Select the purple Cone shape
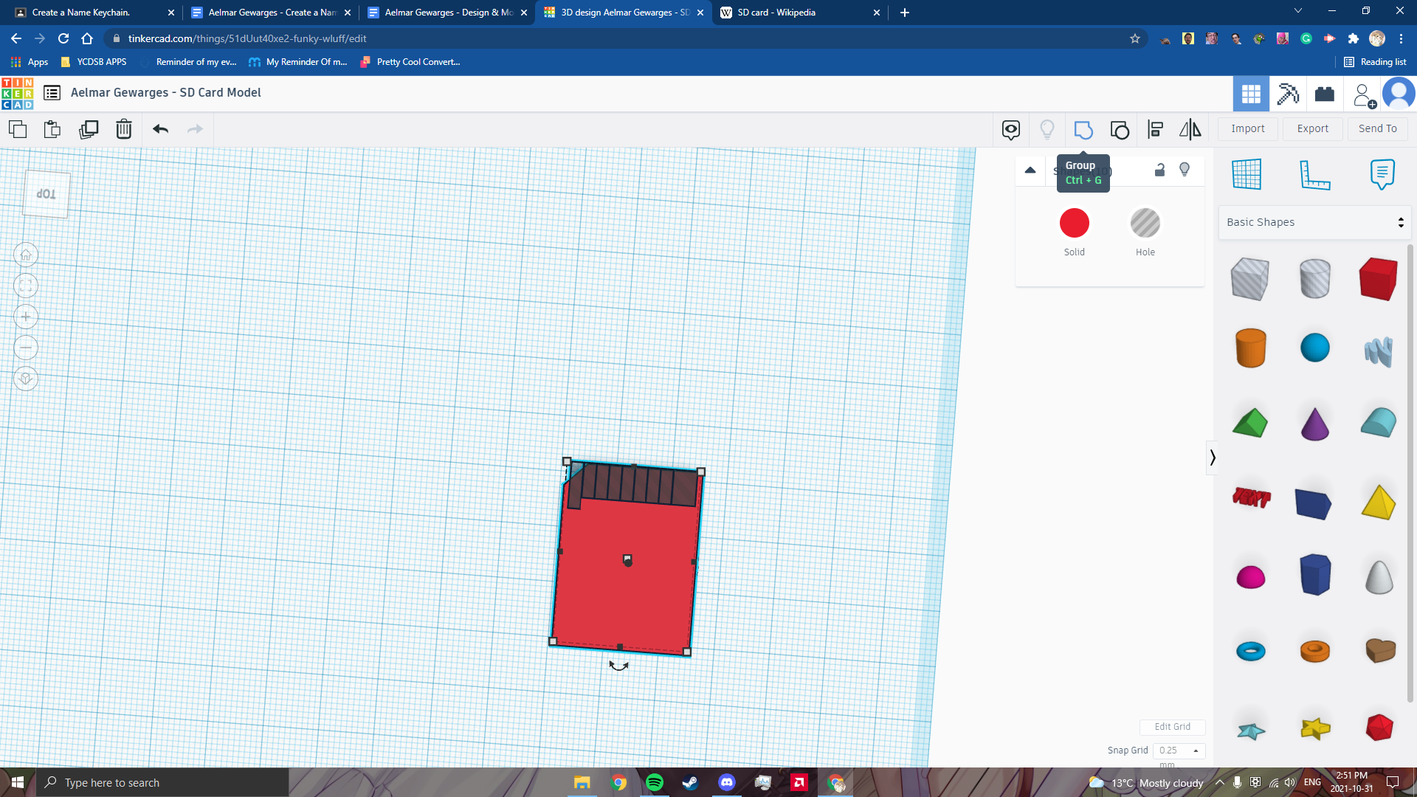 coord(1314,424)
